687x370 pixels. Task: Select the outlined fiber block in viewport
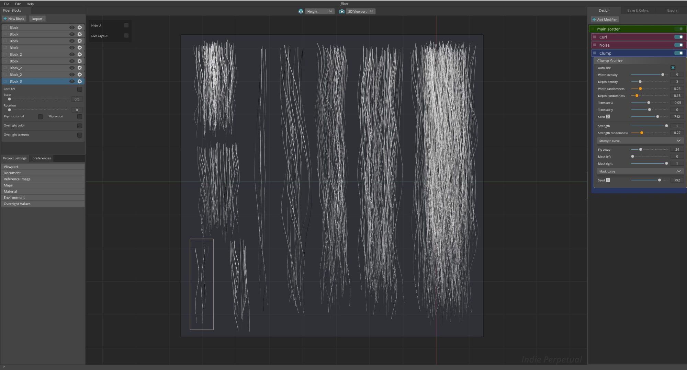[x=202, y=284]
